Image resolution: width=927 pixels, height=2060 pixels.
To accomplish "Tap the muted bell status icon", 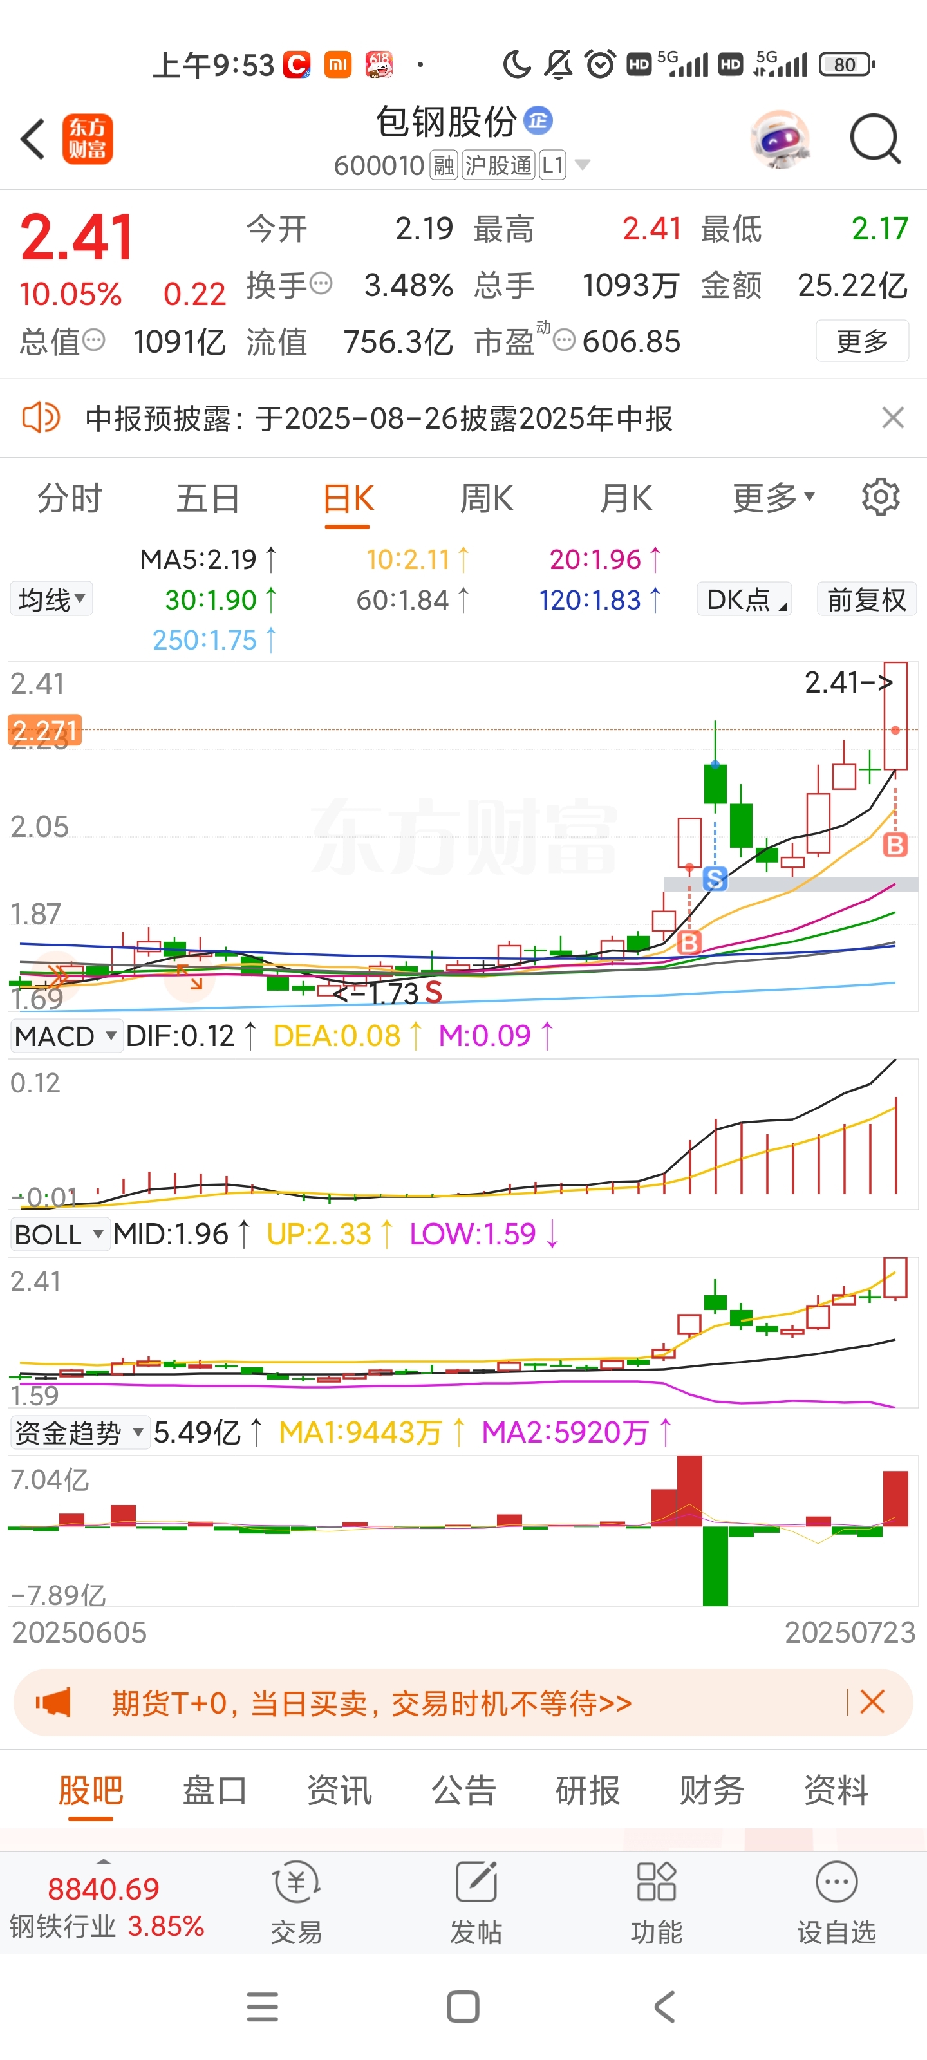I will point(558,64).
